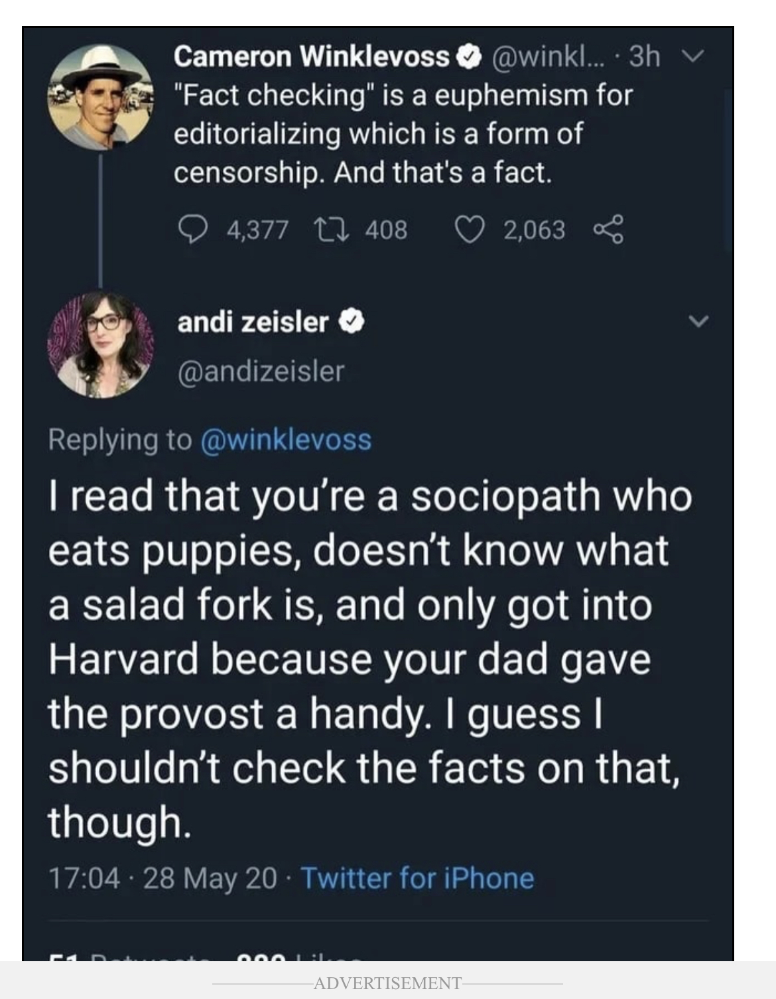Image resolution: width=776 pixels, height=999 pixels.
Task: Click the 3h timestamp on Cameron's tweet
Action: pos(644,58)
